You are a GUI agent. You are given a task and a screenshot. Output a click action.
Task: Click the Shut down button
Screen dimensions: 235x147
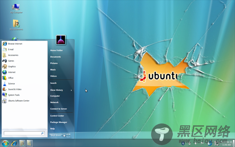click(x=56, y=135)
